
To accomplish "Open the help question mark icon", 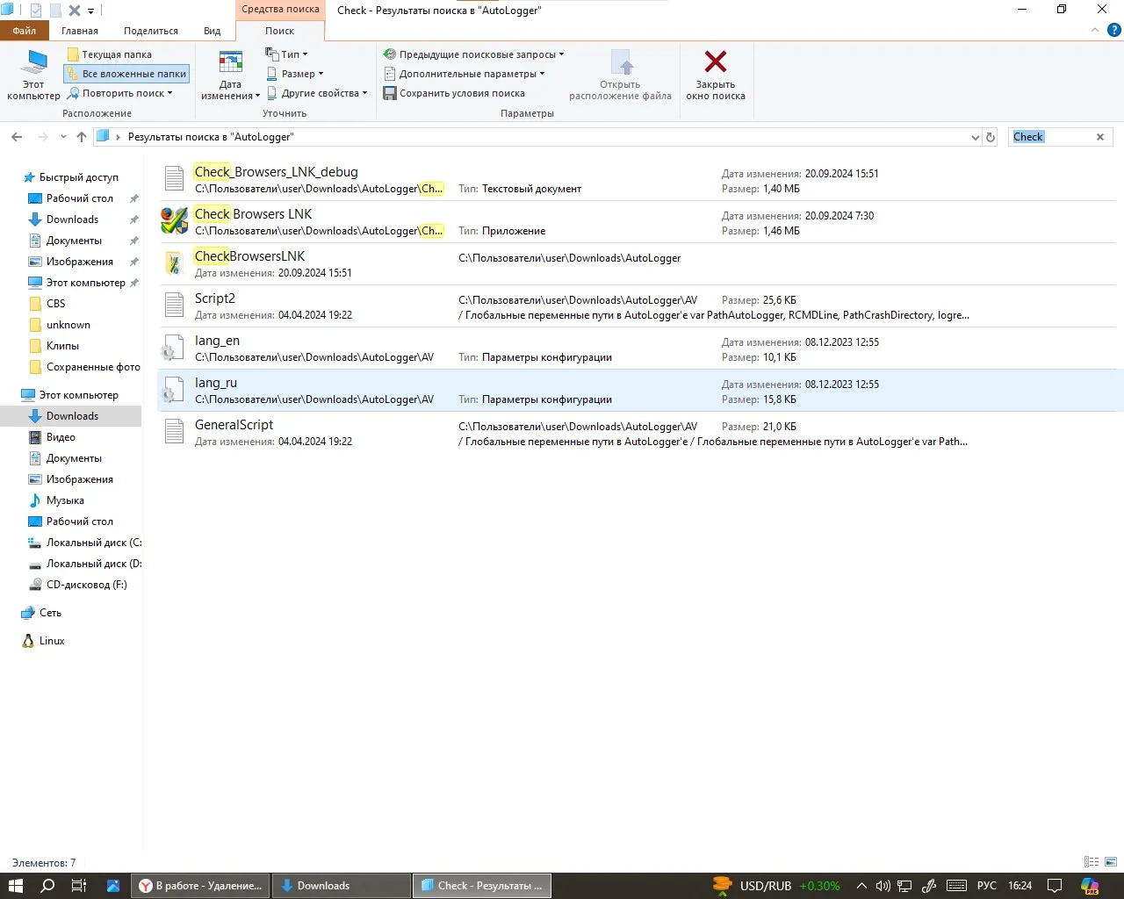I will point(1113,30).
